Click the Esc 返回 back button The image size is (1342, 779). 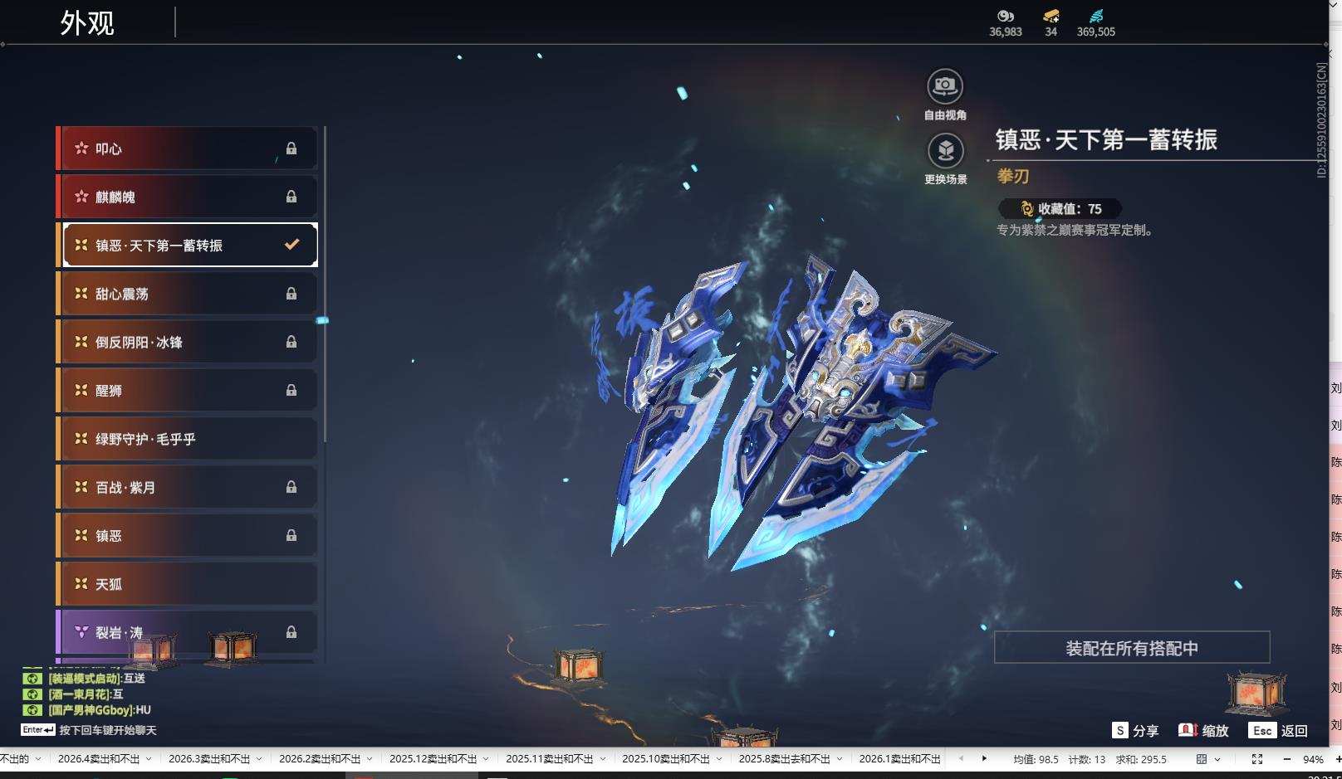[1278, 731]
